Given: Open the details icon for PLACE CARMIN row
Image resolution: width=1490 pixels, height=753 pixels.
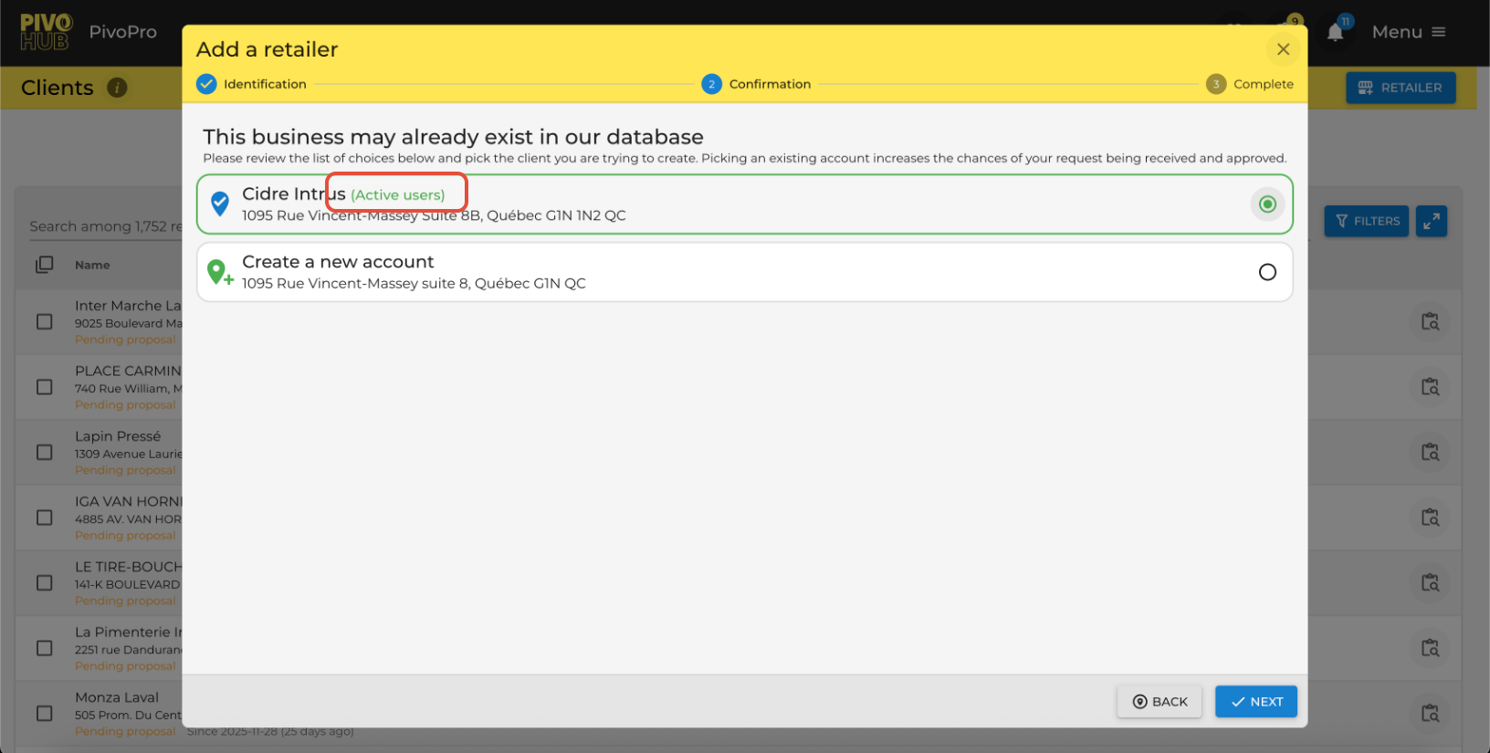Looking at the screenshot, I should (1430, 387).
